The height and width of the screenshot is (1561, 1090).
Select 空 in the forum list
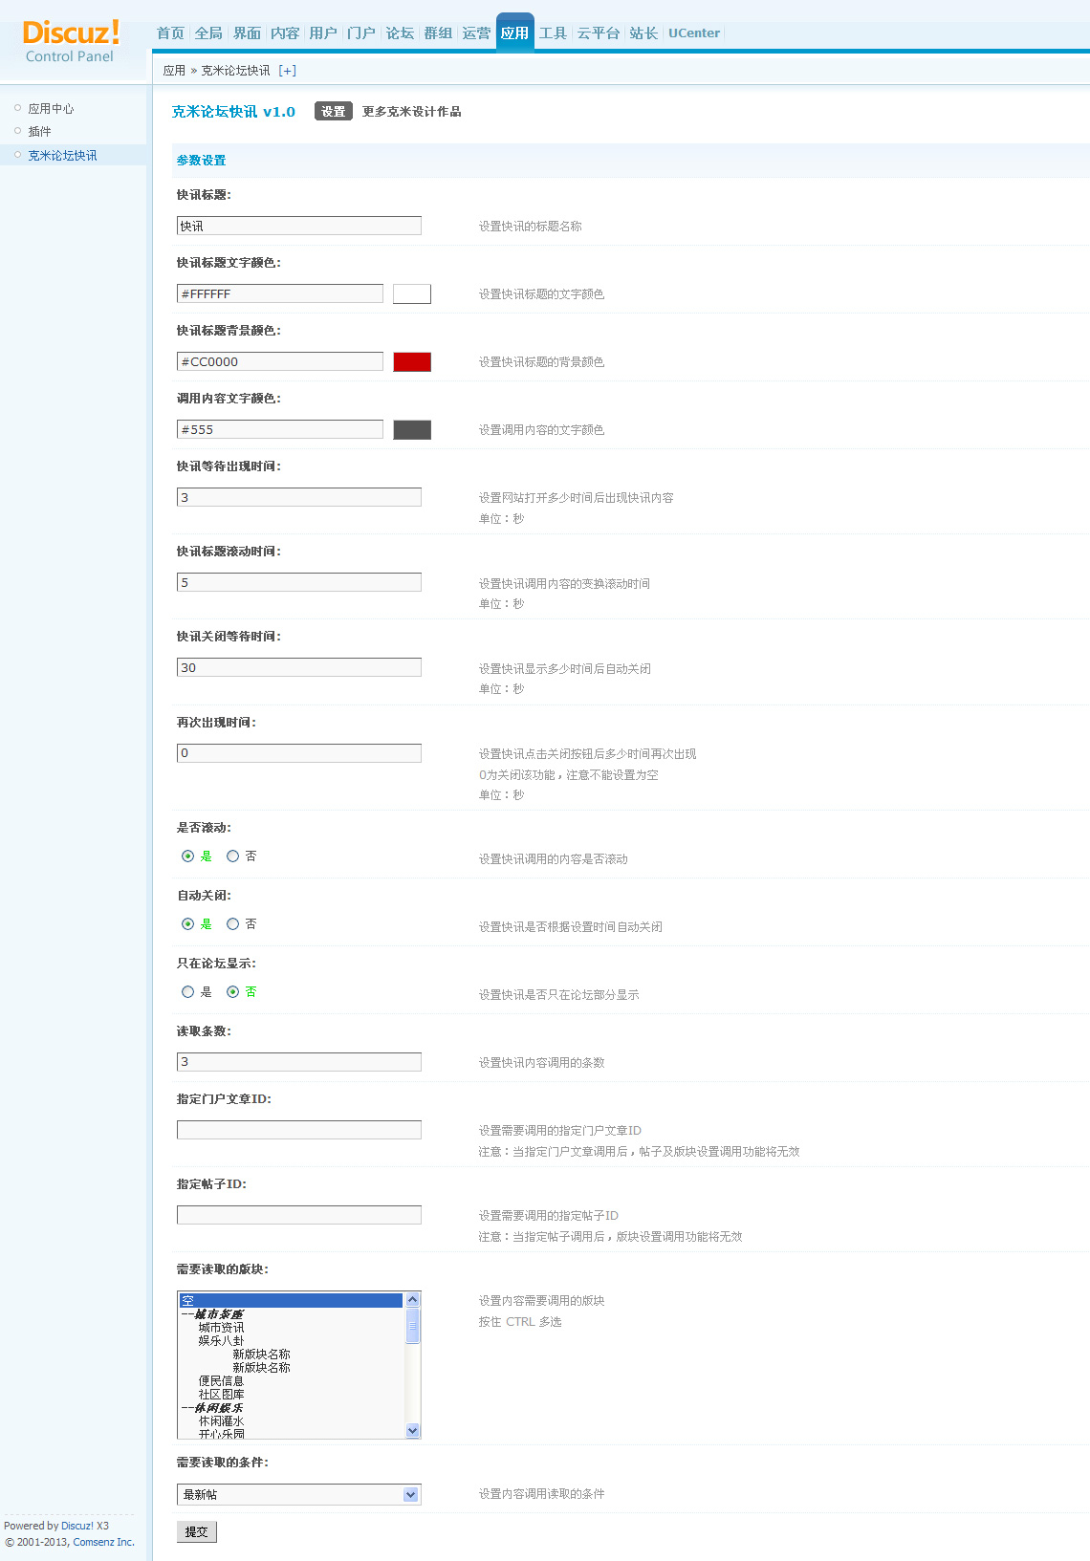[x=291, y=1301]
